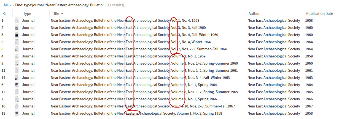
Task: Click Journal type in Vol. 1, No. 4 row
Action: coord(28,20)
